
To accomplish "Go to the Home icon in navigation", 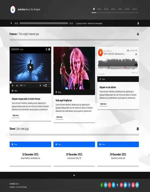I will 94,9.
